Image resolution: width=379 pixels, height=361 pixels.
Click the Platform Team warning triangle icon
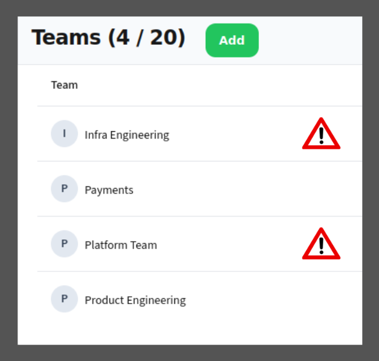[x=321, y=244]
